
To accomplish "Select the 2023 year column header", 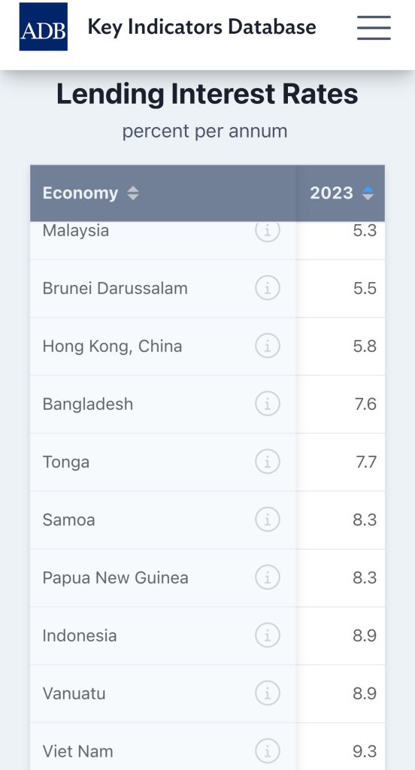I will click(x=341, y=193).
